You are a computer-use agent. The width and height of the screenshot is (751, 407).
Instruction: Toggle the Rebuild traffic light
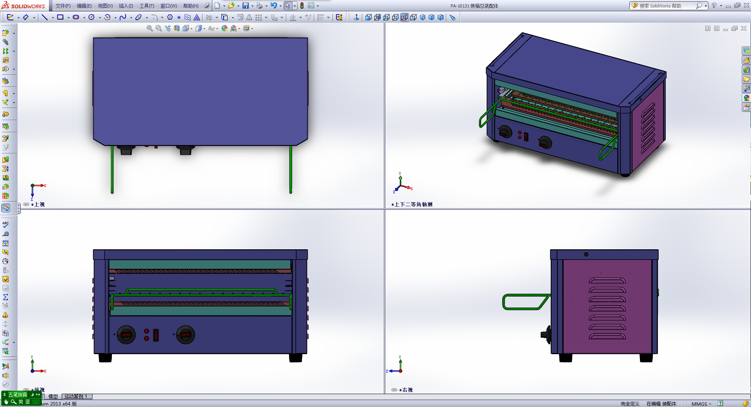click(x=302, y=5)
